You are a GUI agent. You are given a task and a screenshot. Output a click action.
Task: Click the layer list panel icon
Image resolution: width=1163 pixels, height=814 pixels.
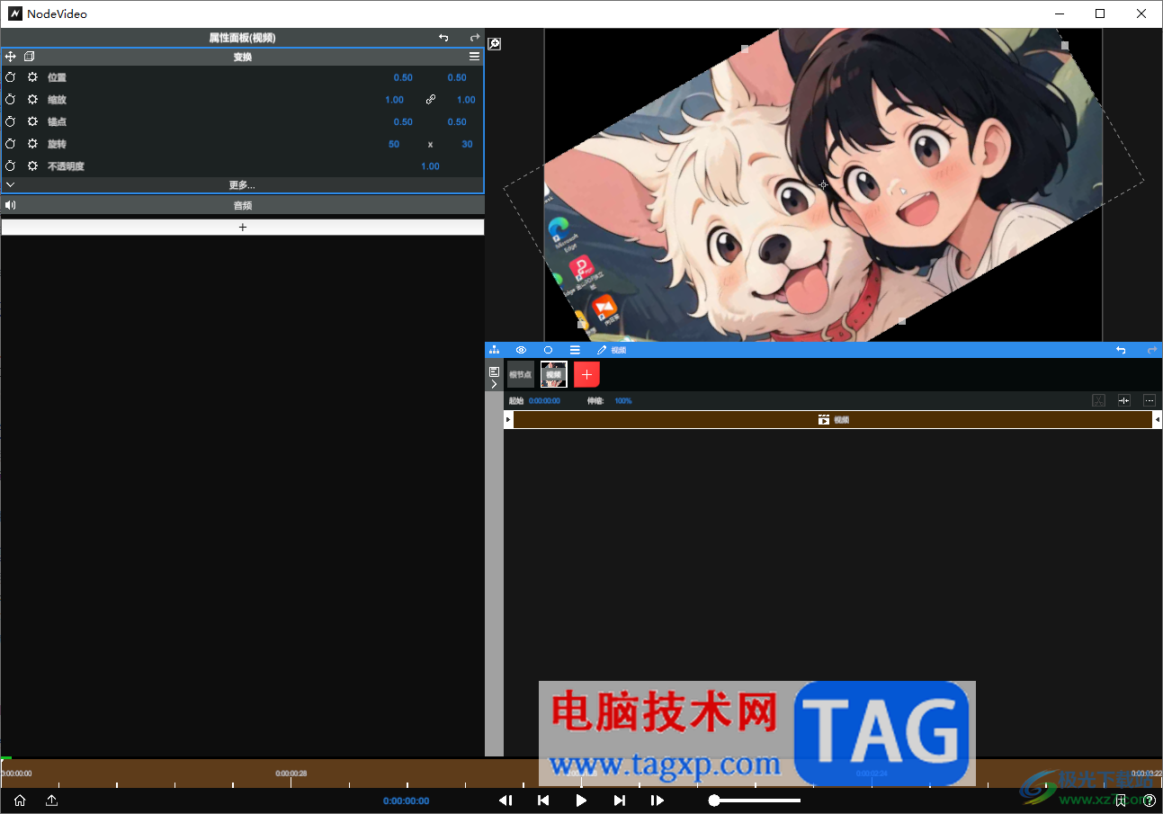[x=494, y=371]
